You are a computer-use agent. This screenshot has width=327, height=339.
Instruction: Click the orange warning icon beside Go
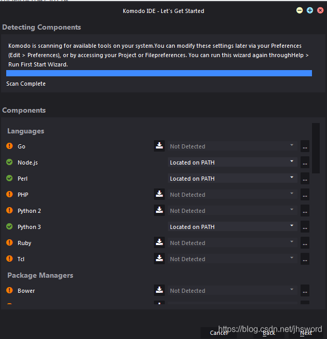(9, 146)
